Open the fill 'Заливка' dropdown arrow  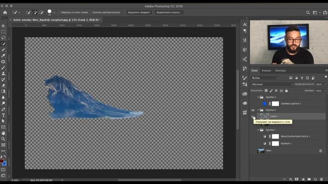click(x=325, y=91)
